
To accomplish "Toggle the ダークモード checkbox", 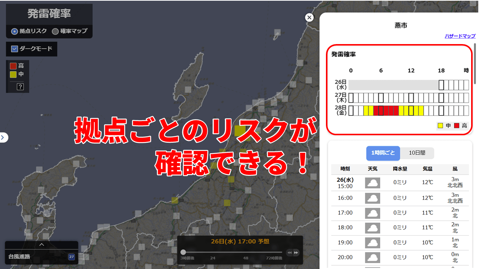I will tap(15, 49).
